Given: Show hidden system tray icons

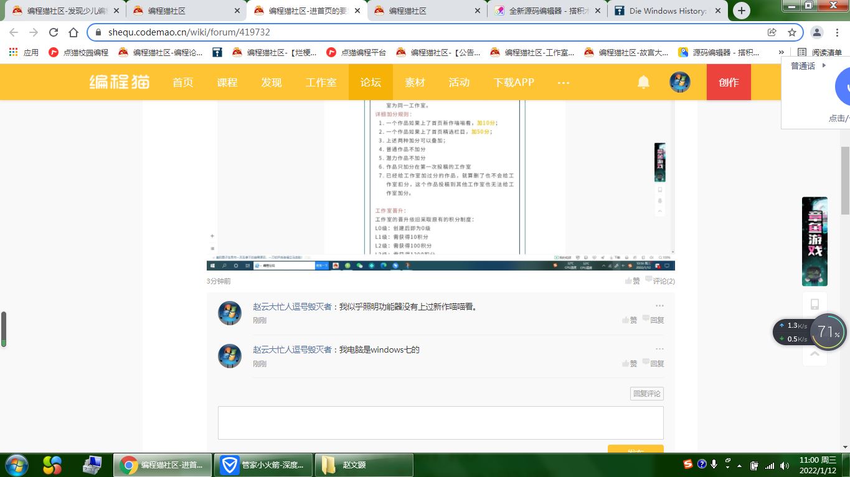Looking at the screenshot, I should click(x=739, y=465).
